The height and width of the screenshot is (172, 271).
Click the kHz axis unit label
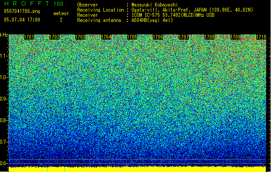pos(4,35)
